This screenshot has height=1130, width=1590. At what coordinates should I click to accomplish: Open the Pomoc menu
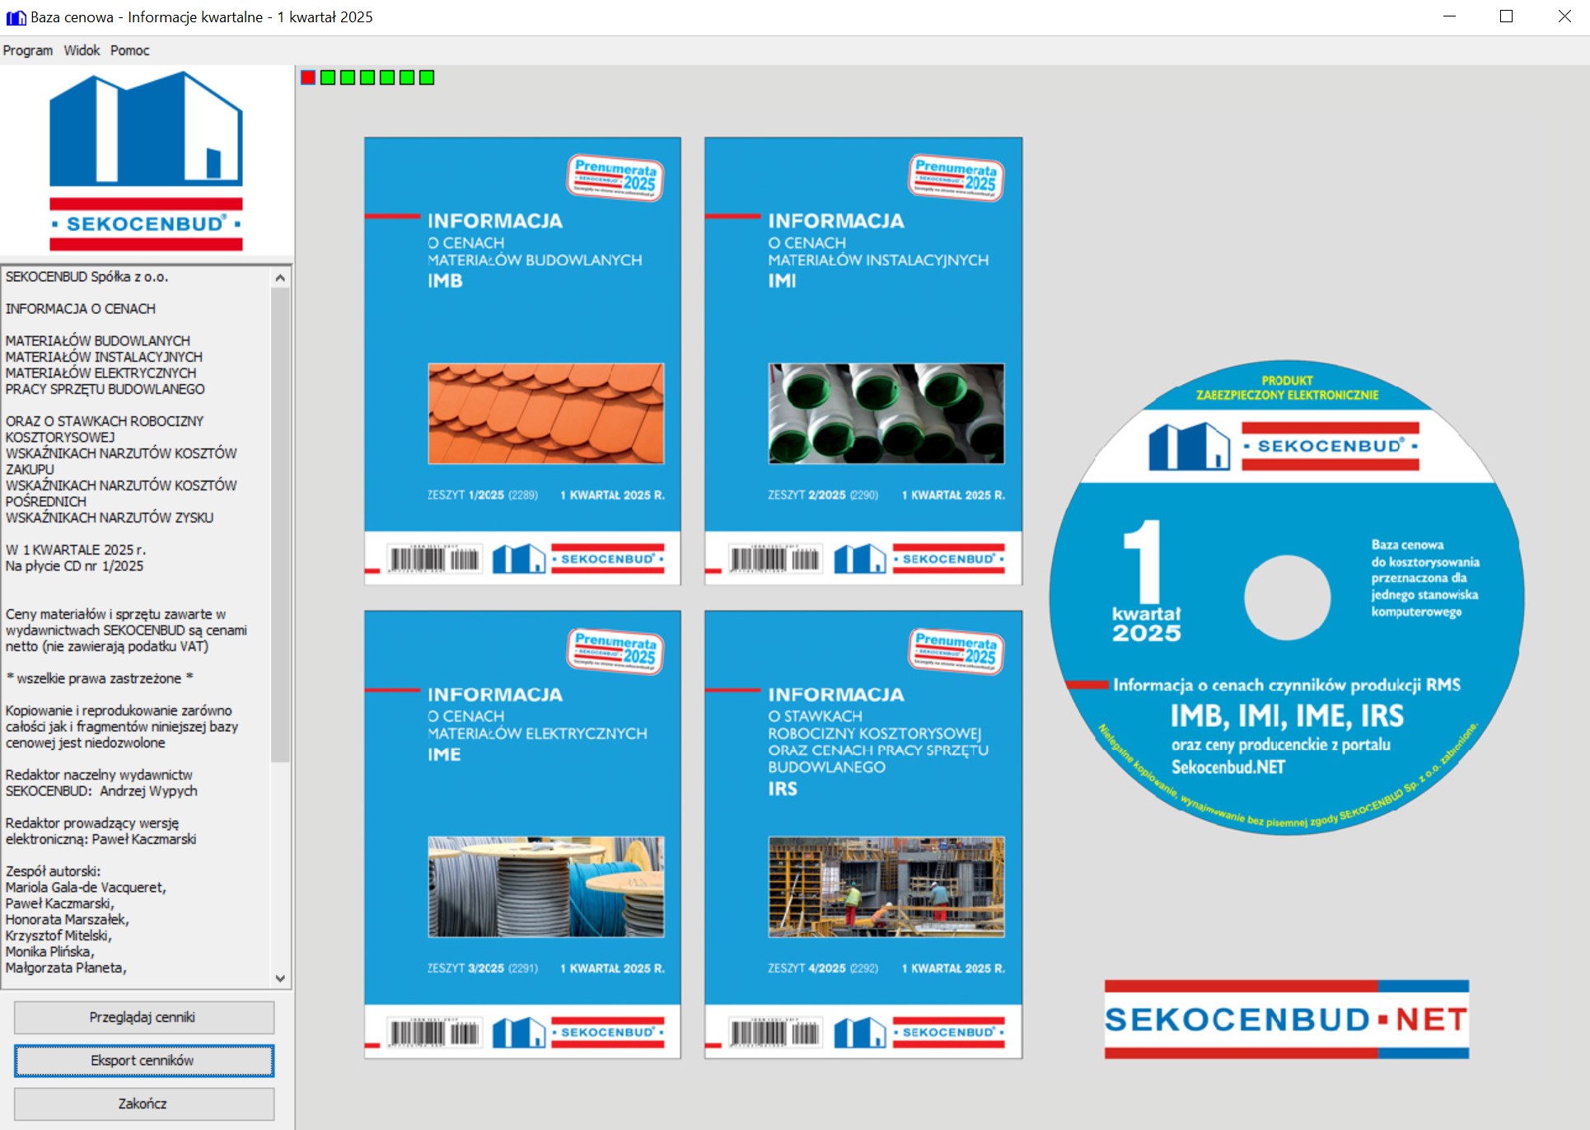point(130,50)
